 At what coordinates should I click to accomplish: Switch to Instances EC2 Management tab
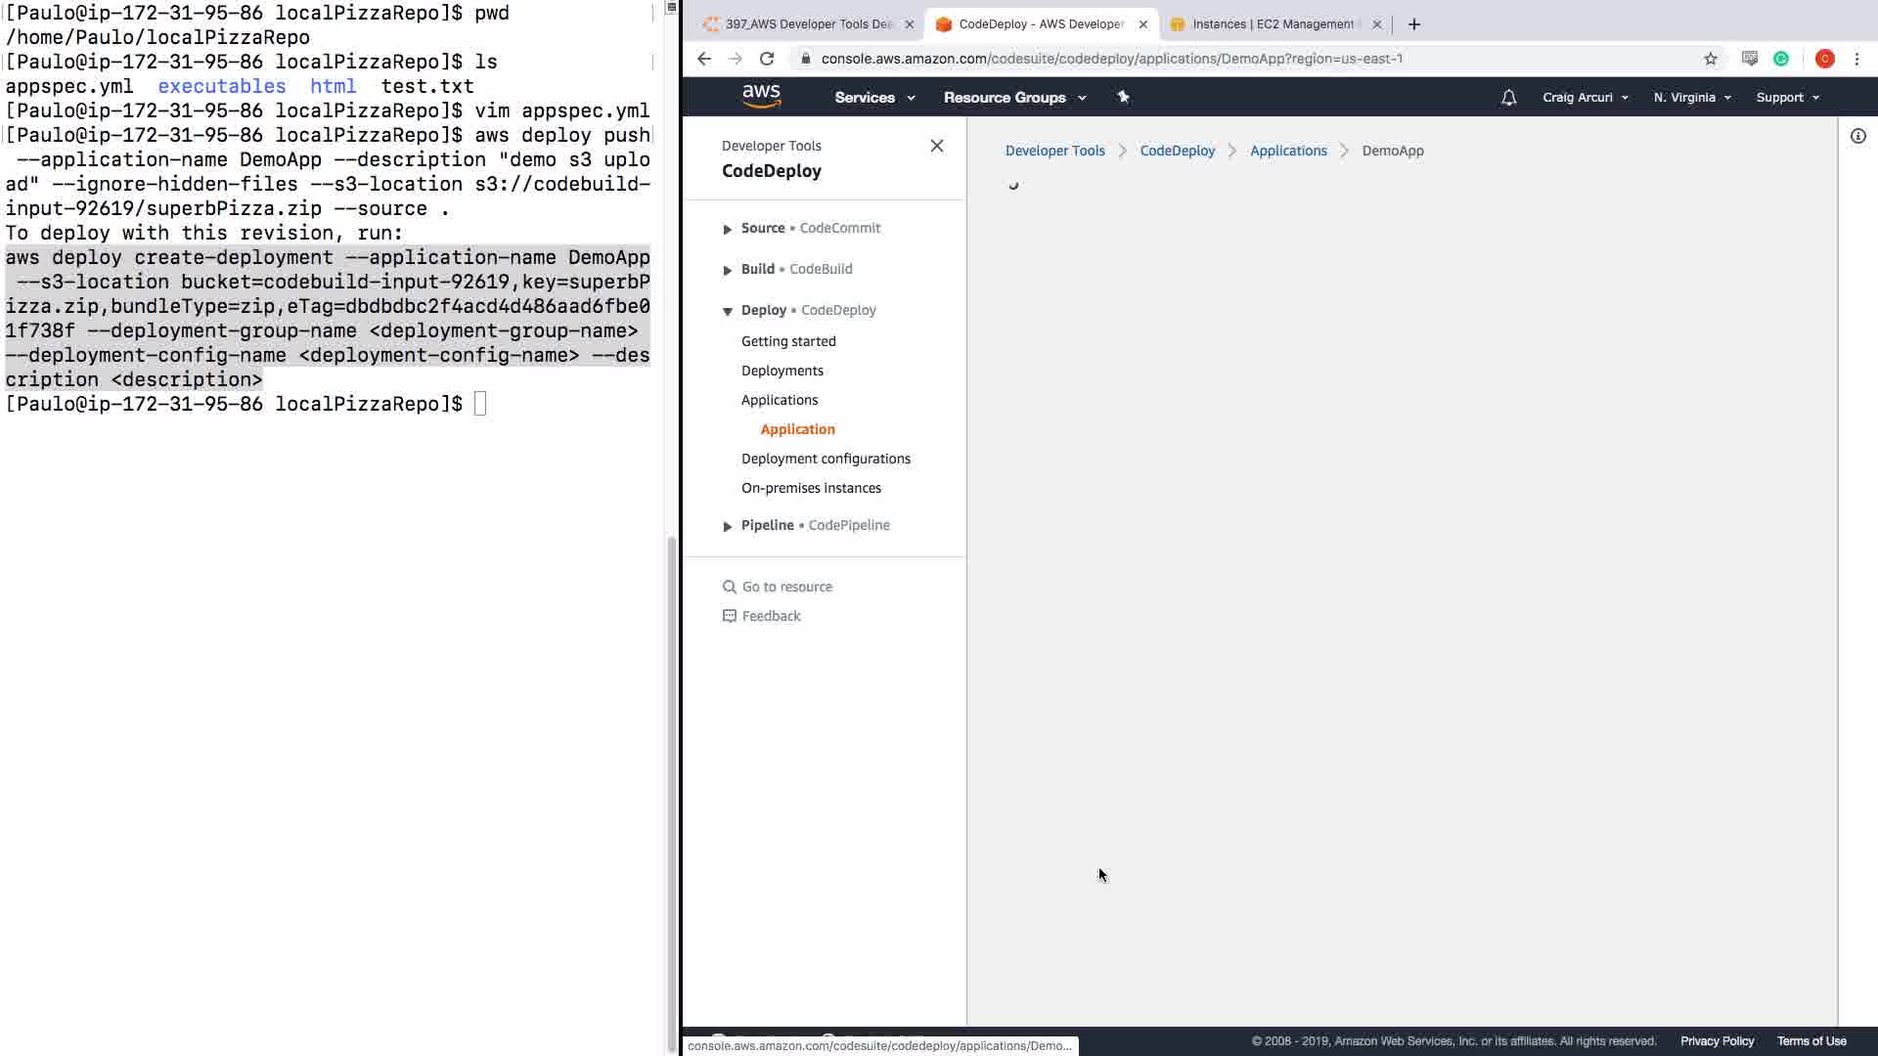click(1272, 24)
